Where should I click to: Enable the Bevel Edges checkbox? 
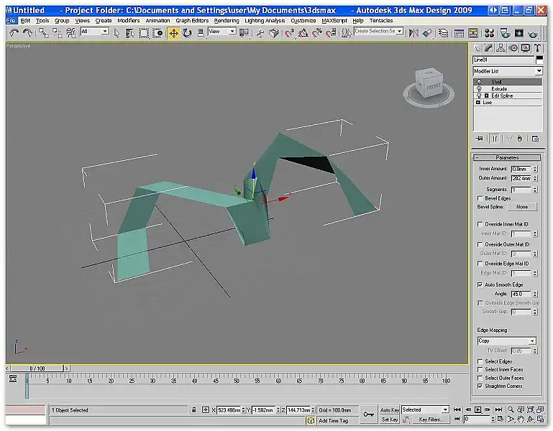click(x=480, y=198)
